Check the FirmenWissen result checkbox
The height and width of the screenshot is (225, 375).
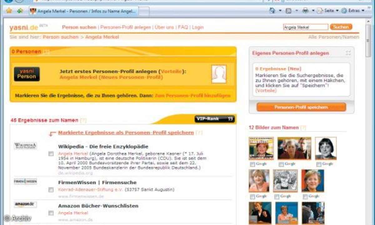[51, 190]
